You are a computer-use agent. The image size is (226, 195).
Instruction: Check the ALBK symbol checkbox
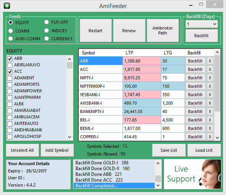click(x=10, y=104)
